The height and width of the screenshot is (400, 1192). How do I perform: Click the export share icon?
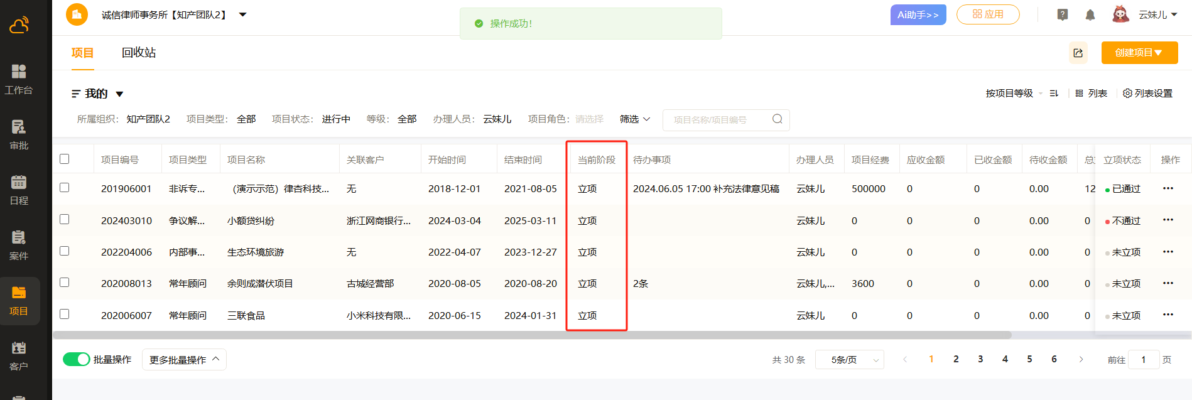pyautogui.click(x=1078, y=53)
